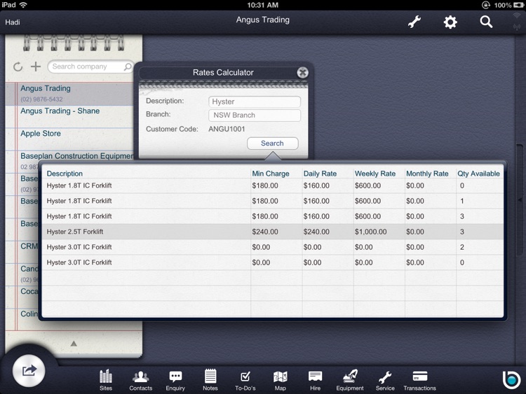Image resolution: width=526 pixels, height=394 pixels.
Task: Tap the share export button
Action: point(29,371)
